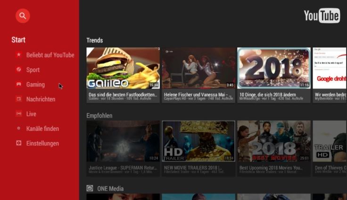This screenshot has height=200, width=347.
Task: Click the 10:24 duration badge
Action: 154,158
